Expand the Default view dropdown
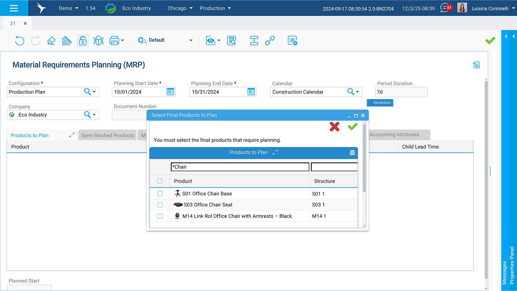517x291 pixels. [x=191, y=40]
